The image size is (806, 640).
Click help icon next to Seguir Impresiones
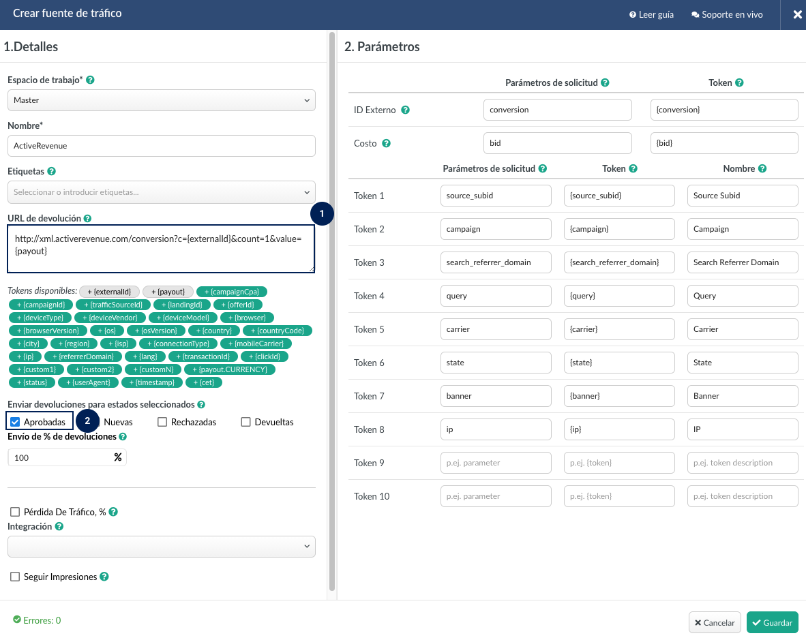104,577
